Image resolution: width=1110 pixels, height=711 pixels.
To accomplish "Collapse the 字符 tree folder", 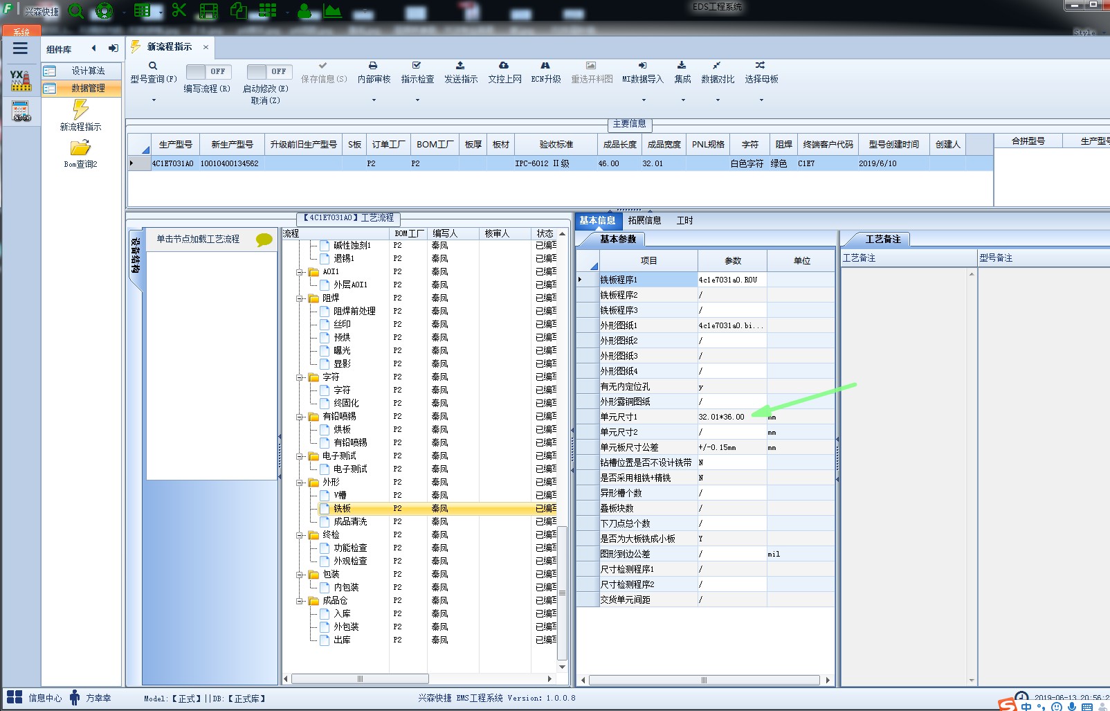I will click(301, 377).
